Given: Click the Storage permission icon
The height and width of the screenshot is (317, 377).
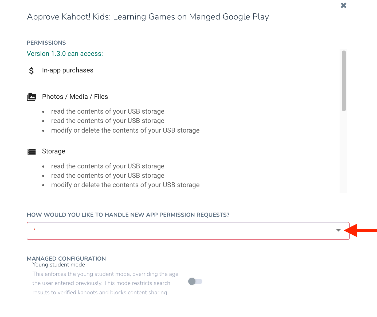Looking at the screenshot, I should (32, 152).
